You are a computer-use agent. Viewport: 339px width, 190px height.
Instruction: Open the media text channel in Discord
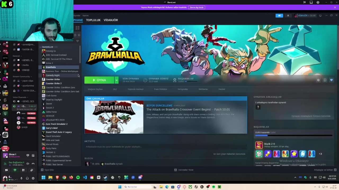click(25, 65)
